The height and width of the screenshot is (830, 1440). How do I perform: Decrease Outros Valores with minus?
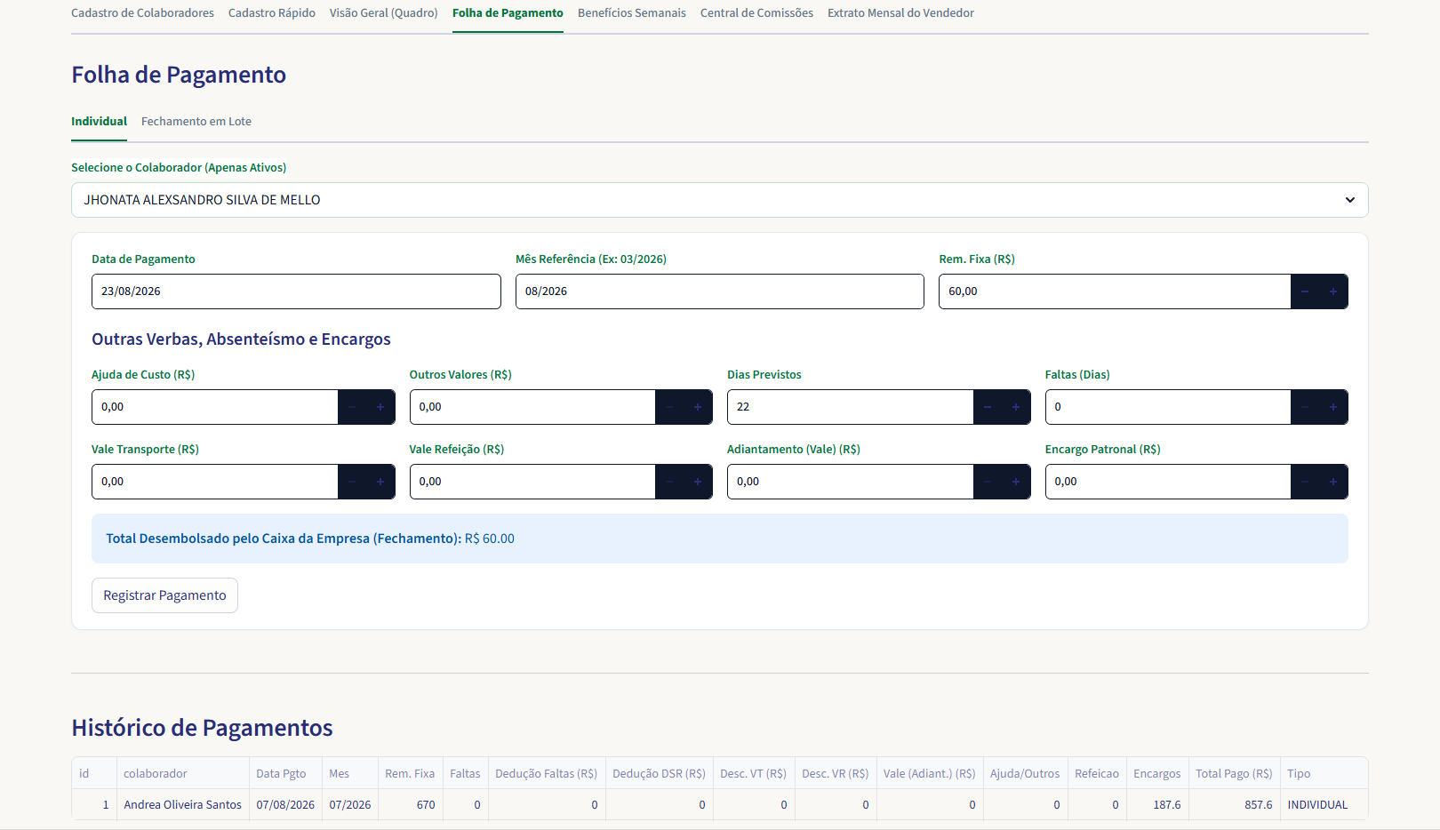click(669, 407)
